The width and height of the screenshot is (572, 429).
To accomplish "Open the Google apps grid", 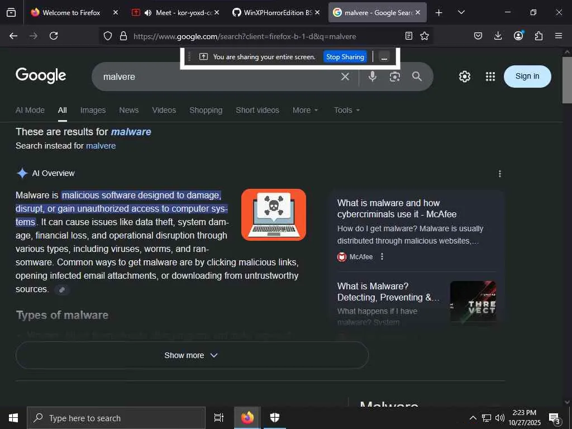I will tap(490, 77).
